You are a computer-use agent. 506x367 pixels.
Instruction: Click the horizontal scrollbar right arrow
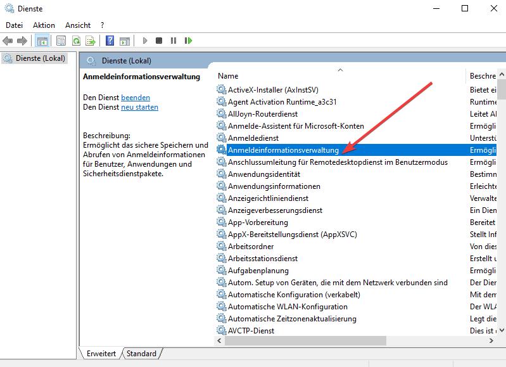click(491, 340)
